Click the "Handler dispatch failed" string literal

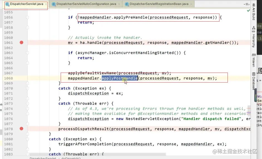pos(211,119)
